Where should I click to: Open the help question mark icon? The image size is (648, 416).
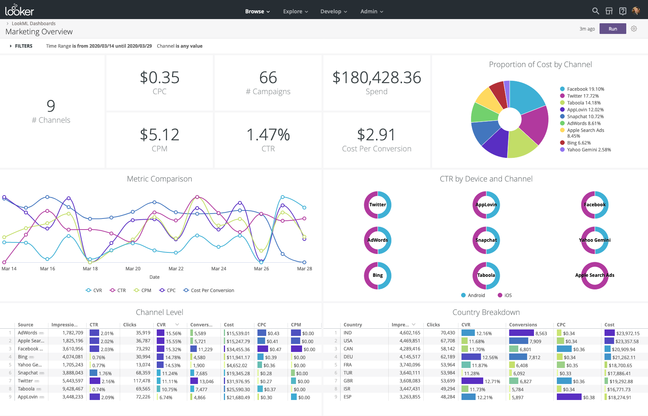pos(623,11)
